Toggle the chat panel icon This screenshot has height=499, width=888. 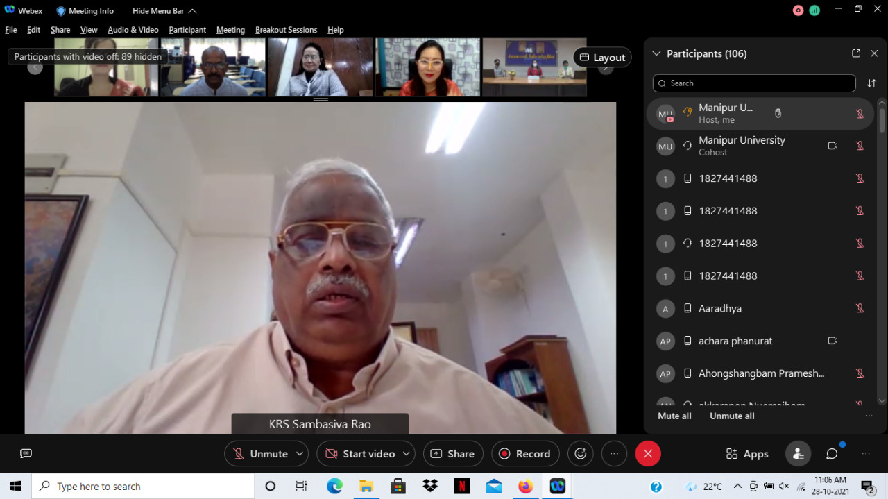tap(832, 453)
